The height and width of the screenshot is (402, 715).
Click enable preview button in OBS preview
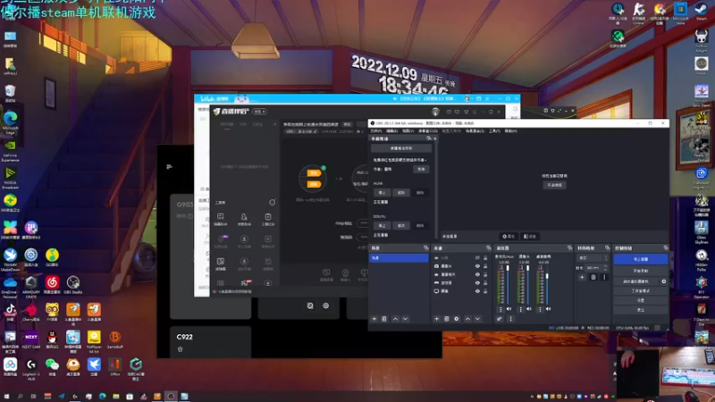pos(554,185)
